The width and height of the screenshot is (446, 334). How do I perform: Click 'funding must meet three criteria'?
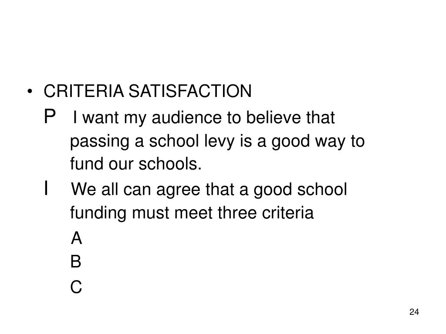[x=192, y=213]
